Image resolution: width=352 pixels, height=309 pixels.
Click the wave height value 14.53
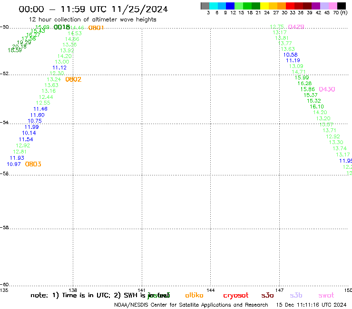(75, 33)
